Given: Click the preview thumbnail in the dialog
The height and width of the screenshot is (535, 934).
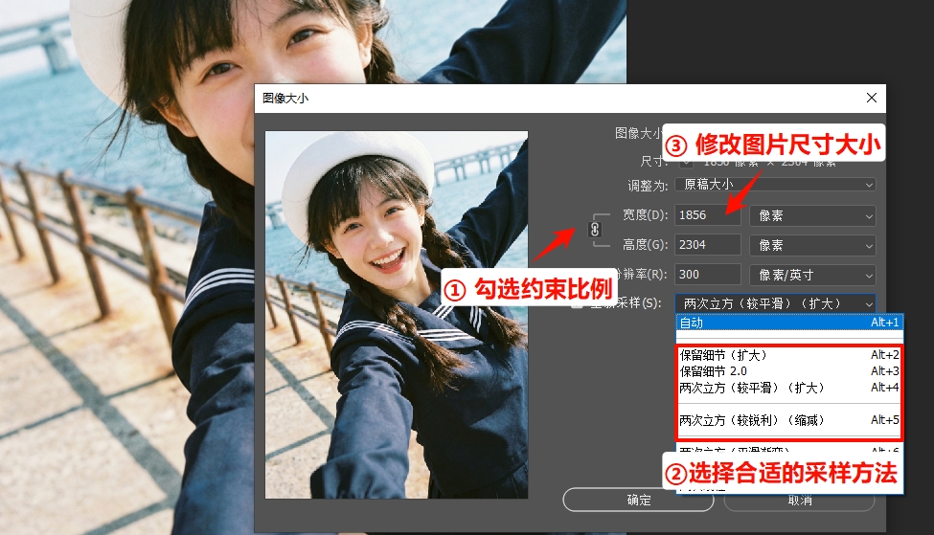Looking at the screenshot, I should click(397, 315).
